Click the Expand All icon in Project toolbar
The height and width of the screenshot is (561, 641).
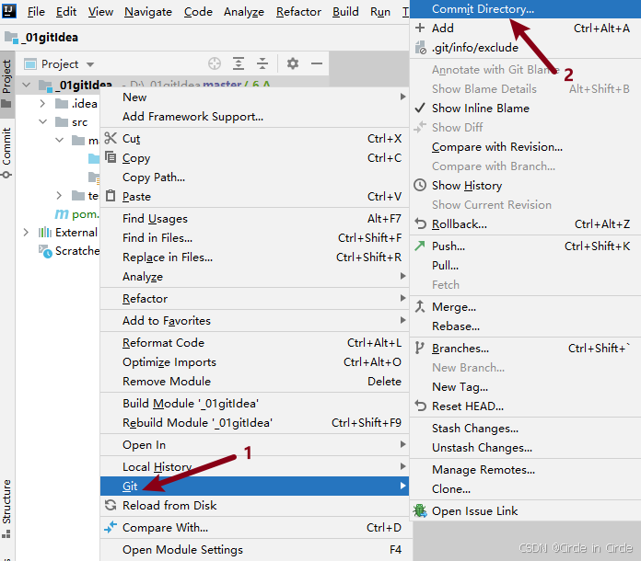point(239,63)
